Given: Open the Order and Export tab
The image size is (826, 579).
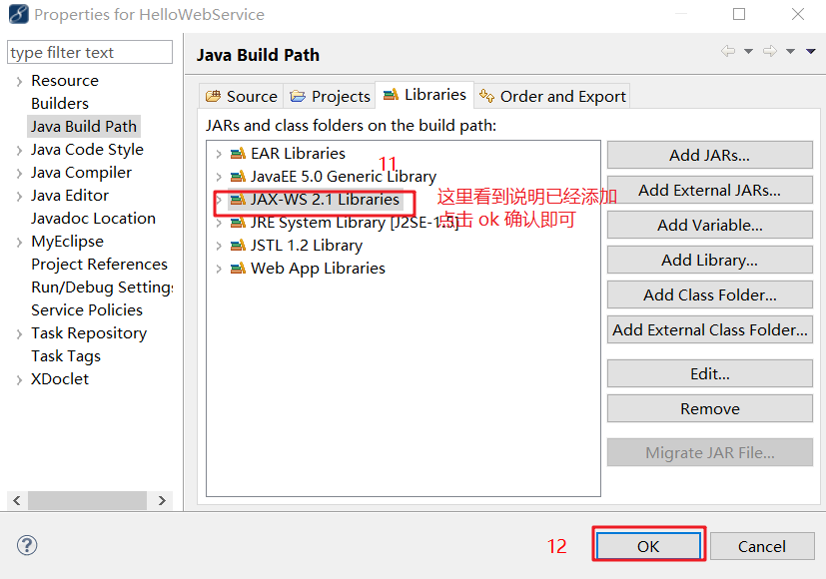Looking at the screenshot, I should click(552, 96).
